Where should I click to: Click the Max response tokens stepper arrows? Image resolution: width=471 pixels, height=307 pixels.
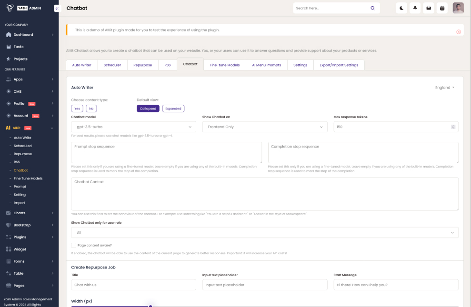pyautogui.click(x=453, y=127)
